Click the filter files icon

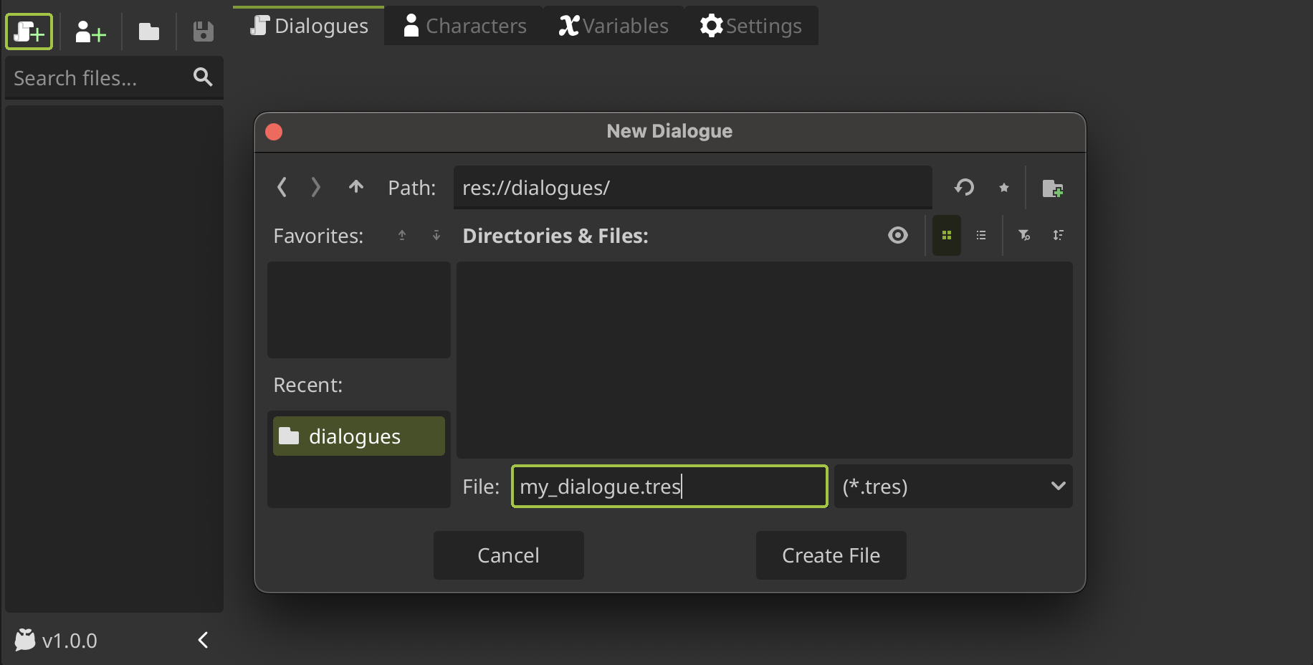click(1024, 235)
